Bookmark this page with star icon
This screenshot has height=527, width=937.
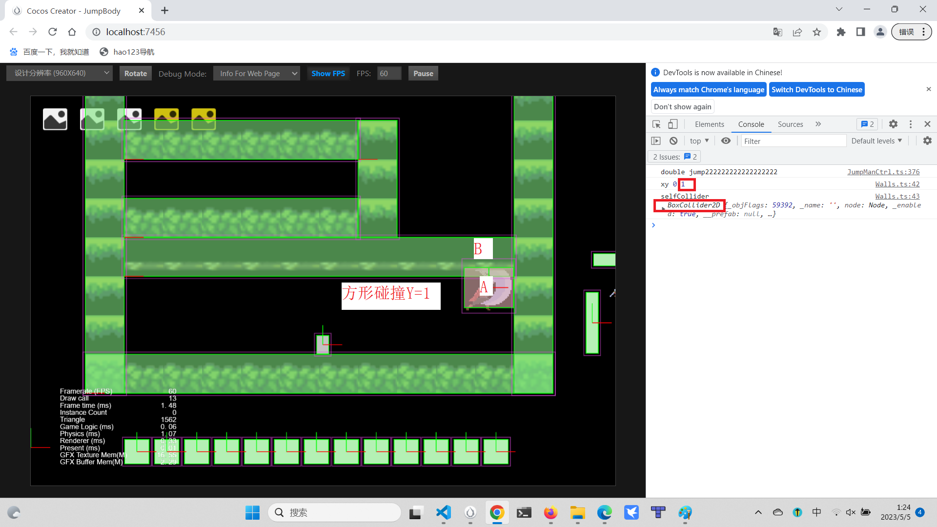pos(817,32)
